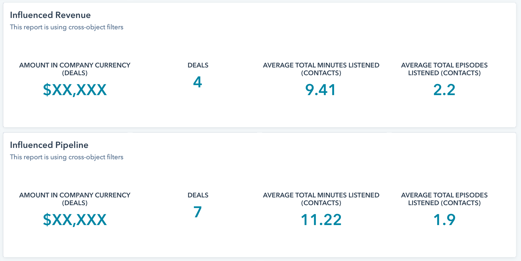The image size is (521, 261).
Task: Click the 2.2 average episodes listened value
Action: coord(444,90)
